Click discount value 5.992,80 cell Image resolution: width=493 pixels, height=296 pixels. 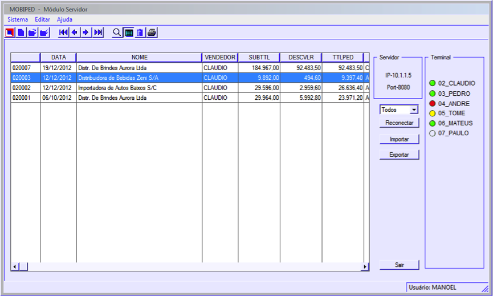click(x=301, y=98)
